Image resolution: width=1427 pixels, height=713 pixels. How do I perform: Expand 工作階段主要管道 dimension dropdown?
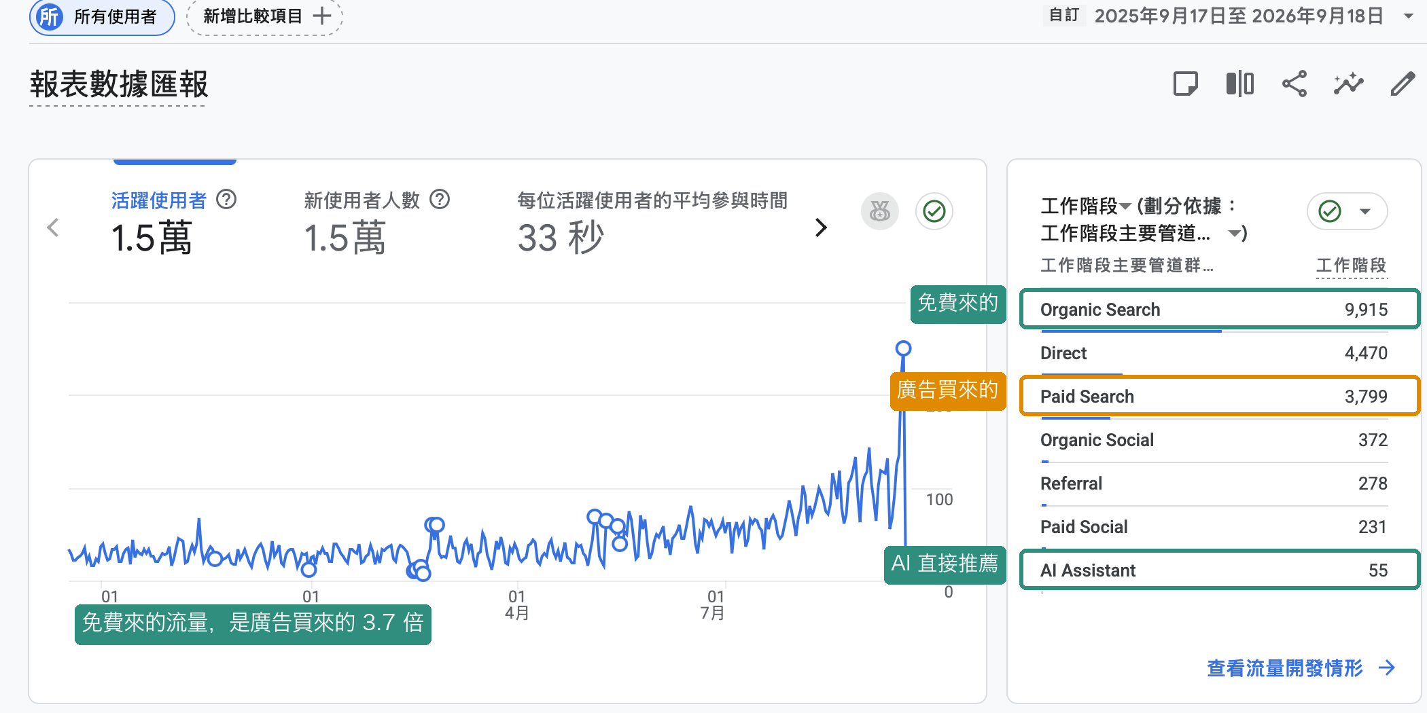coord(1235,234)
